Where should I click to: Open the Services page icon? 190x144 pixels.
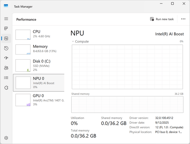6,88
